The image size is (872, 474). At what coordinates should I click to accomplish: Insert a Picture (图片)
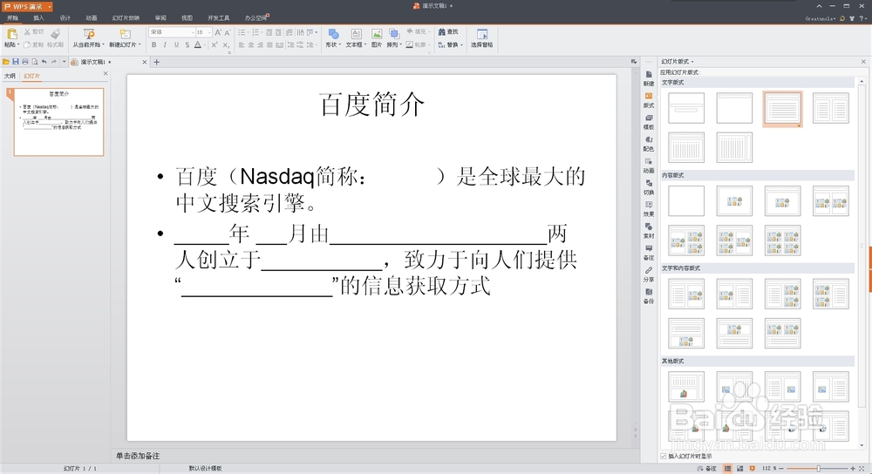[377, 37]
